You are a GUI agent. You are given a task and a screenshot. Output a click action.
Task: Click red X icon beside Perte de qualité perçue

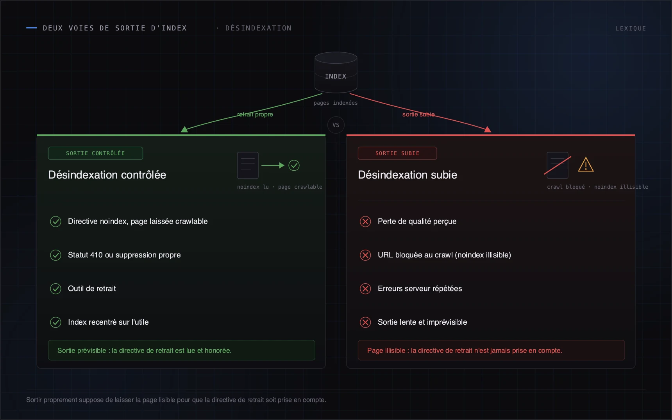tap(365, 222)
